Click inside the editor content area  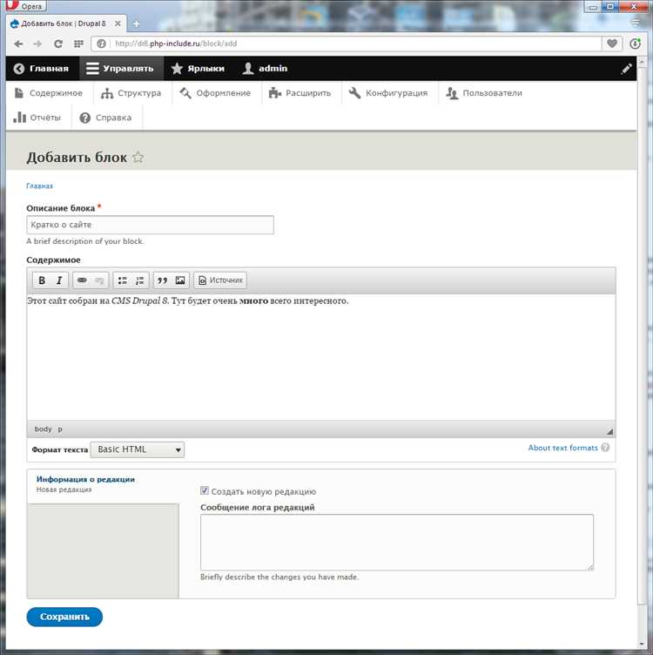(x=320, y=357)
